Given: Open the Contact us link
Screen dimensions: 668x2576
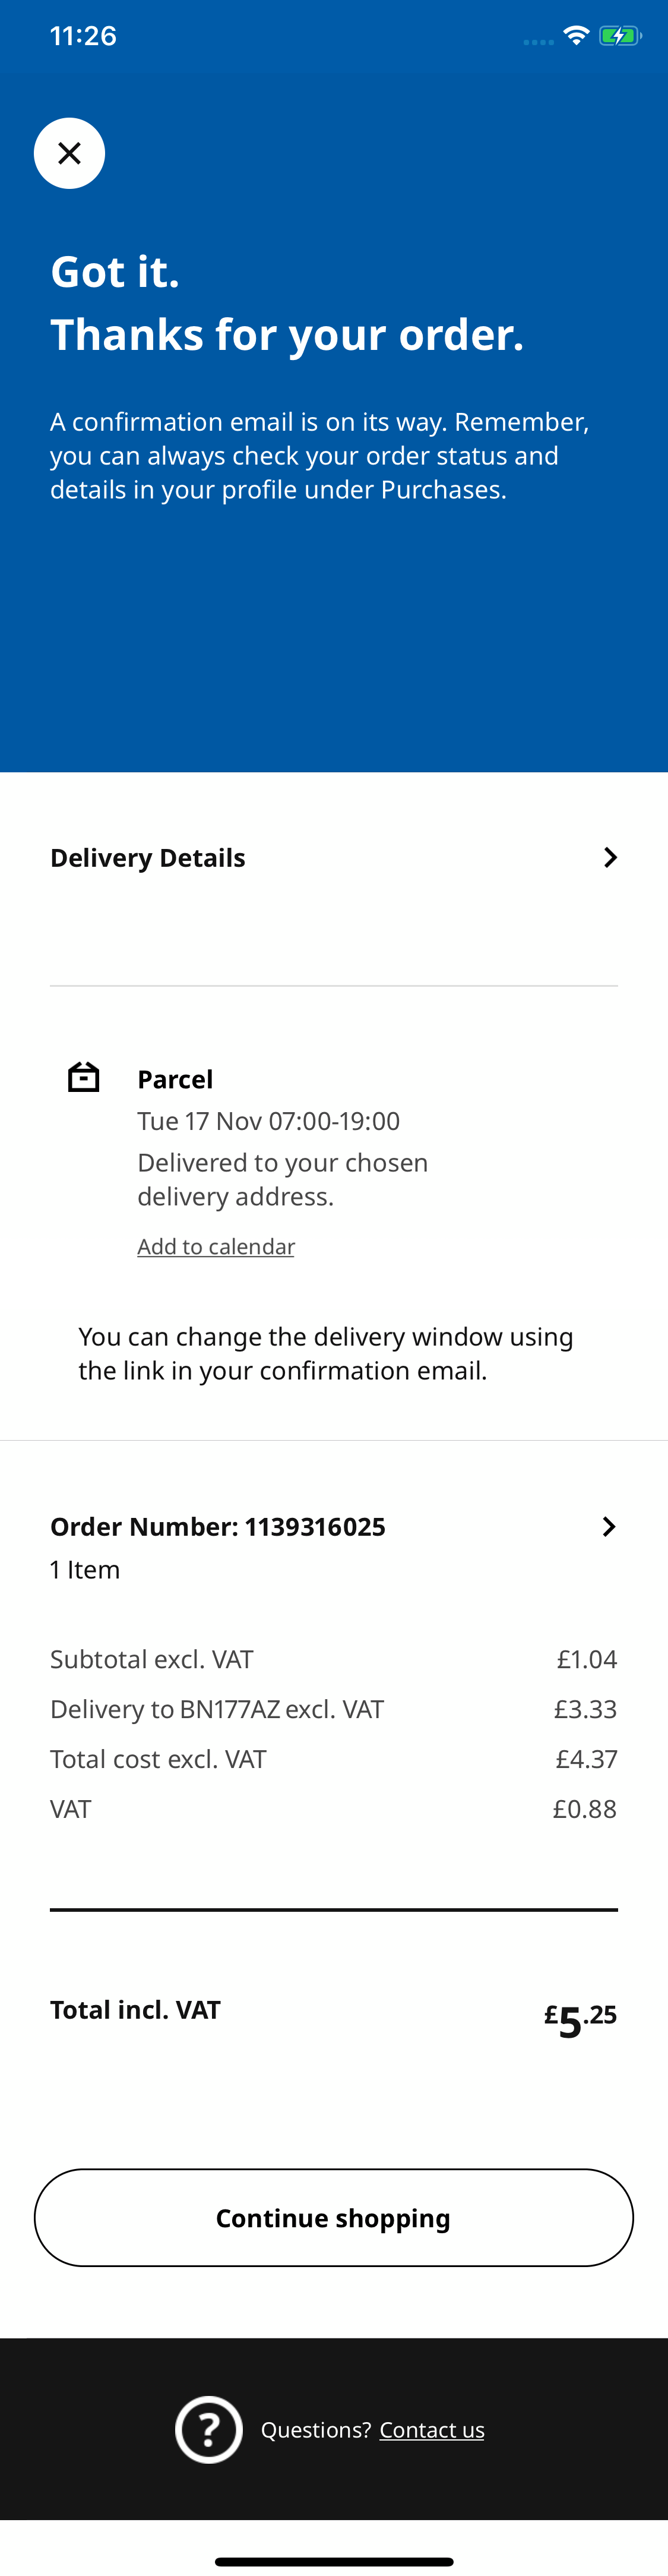Looking at the screenshot, I should point(432,2430).
